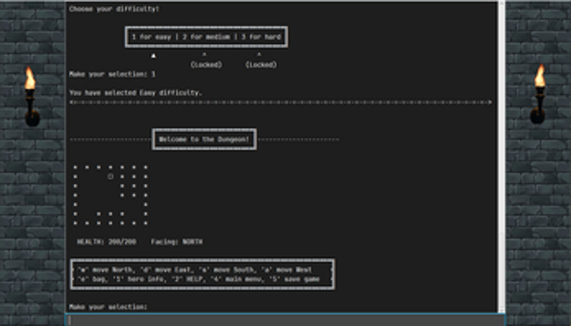The height and width of the screenshot is (326, 571).
Task: Click the player marker on the dungeon map
Action: pyautogui.click(x=111, y=177)
